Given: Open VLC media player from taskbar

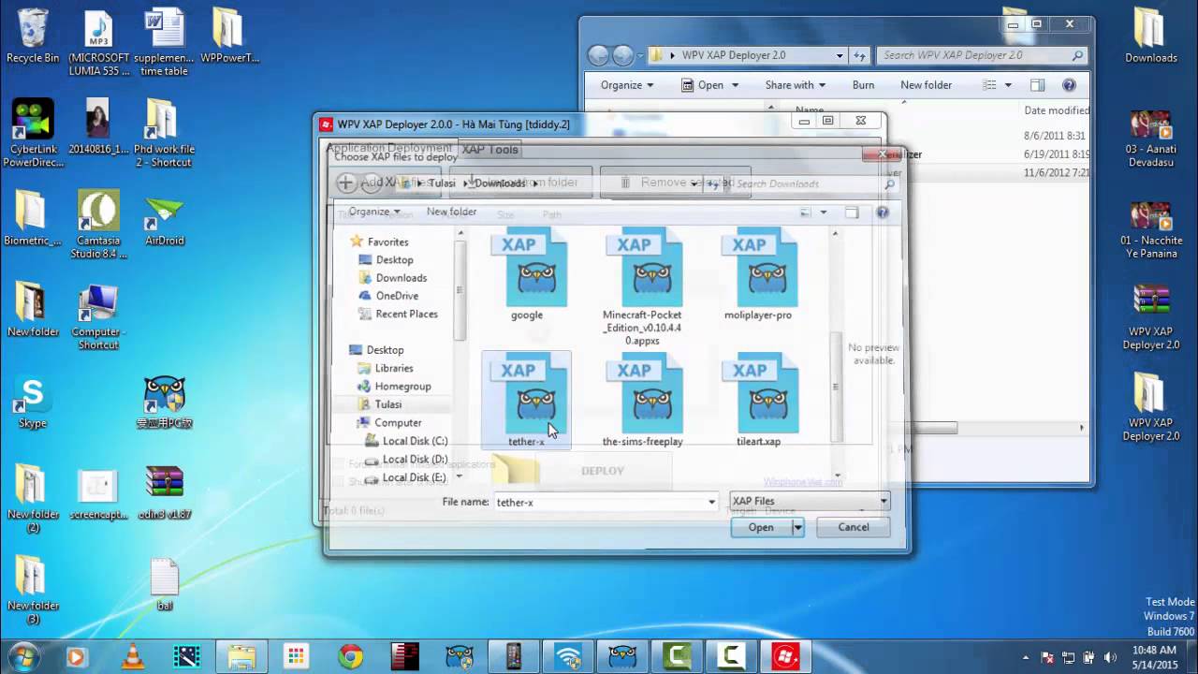Looking at the screenshot, I should pyautogui.click(x=130, y=657).
